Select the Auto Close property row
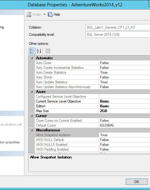 pos(92,63)
